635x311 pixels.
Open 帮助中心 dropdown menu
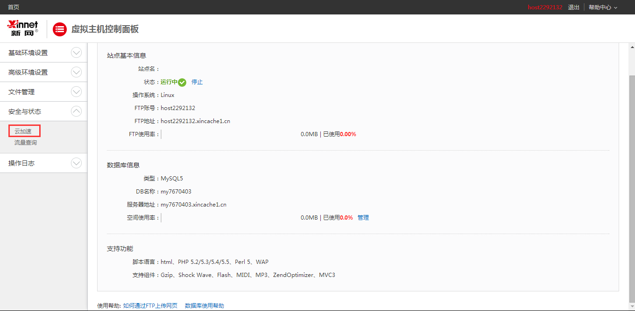click(x=602, y=7)
